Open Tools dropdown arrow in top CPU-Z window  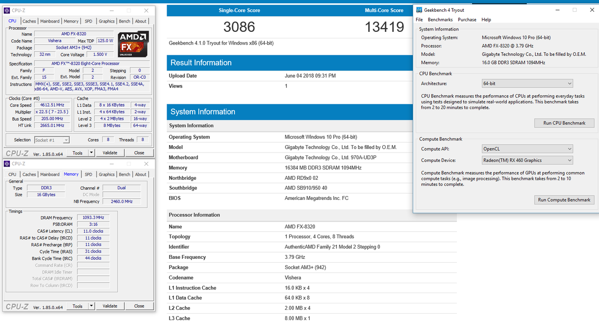coord(91,153)
